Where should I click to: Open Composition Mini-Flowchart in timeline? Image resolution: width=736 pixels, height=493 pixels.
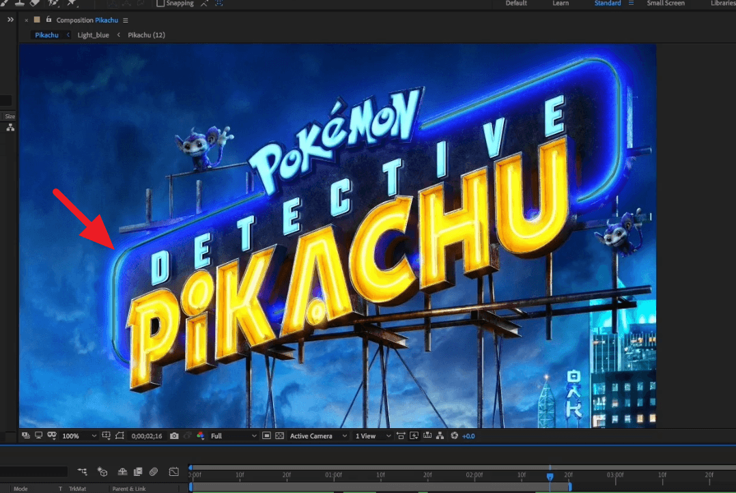click(x=83, y=471)
